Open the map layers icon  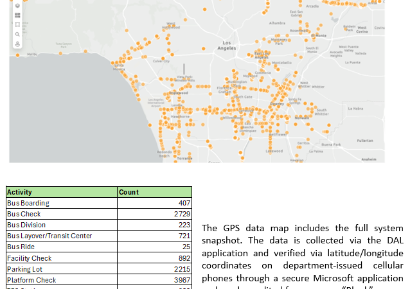[x=17, y=6]
